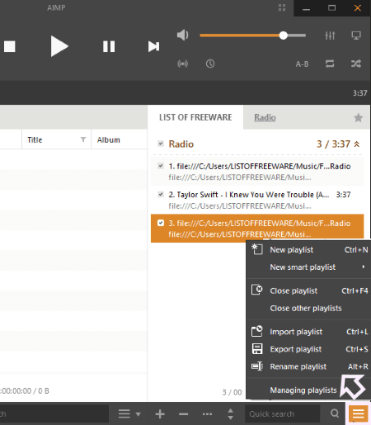Toggle the Radio group checkbox

(x=161, y=144)
